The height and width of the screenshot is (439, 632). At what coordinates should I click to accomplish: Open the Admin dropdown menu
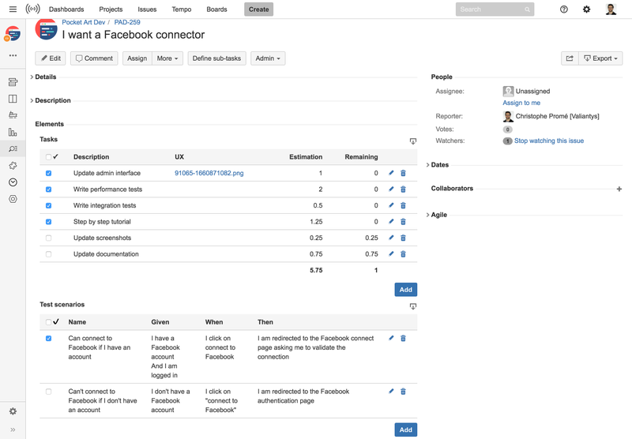267,58
